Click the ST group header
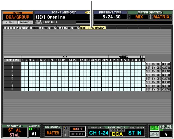The width and height of the screenshot is (174, 139). click(x=141, y=57)
